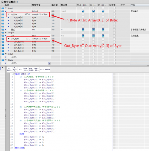Screen dimensions: 149x151
Task: Collapse the Out_Byte array node
Action: coord(9,39)
